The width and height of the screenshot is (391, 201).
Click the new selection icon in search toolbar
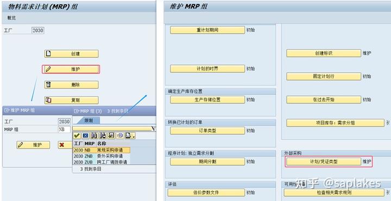click(x=111, y=135)
